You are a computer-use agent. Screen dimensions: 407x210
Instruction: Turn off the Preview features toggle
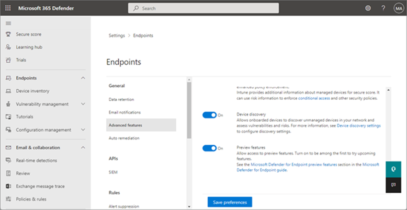click(x=209, y=148)
